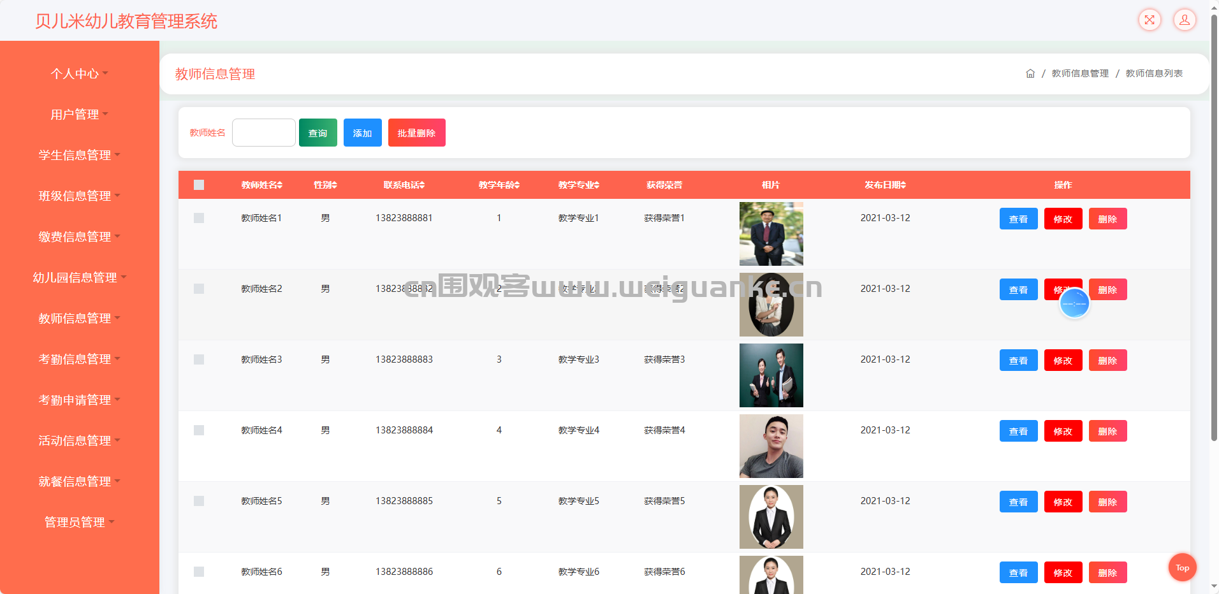Expand the 学生信息管理 sidebar menu
This screenshot has width=1219, height=594.
pyautogui.click(x=79, y=156)
